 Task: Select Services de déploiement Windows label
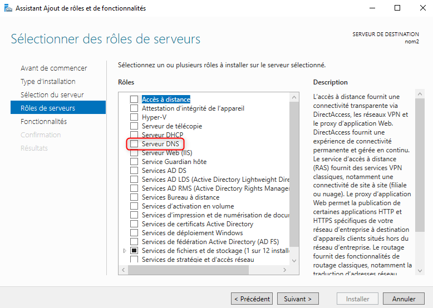pyautogui.click(x=193, y=233)
